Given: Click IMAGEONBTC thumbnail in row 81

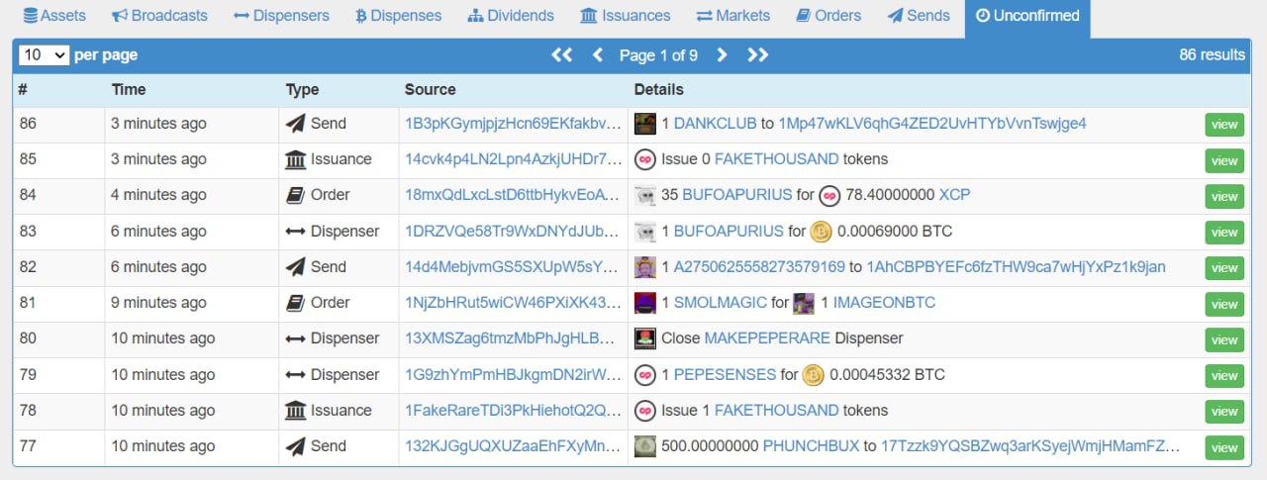Looking at the screenshot, I should tap(804, 303).
